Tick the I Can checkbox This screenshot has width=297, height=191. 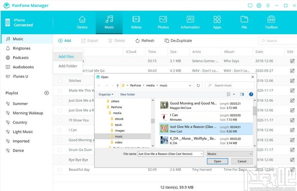coord(60,130)
